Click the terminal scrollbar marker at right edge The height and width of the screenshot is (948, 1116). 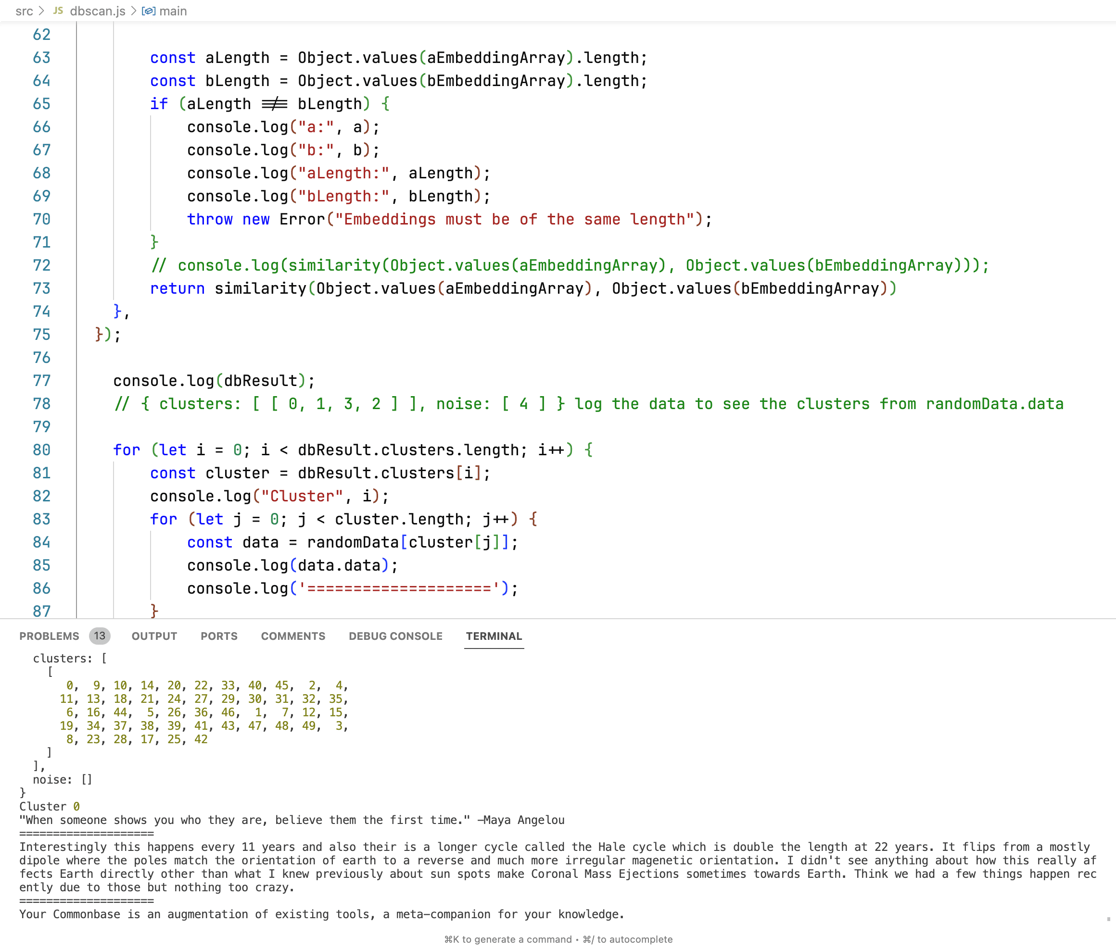(x=1108, y=919)
